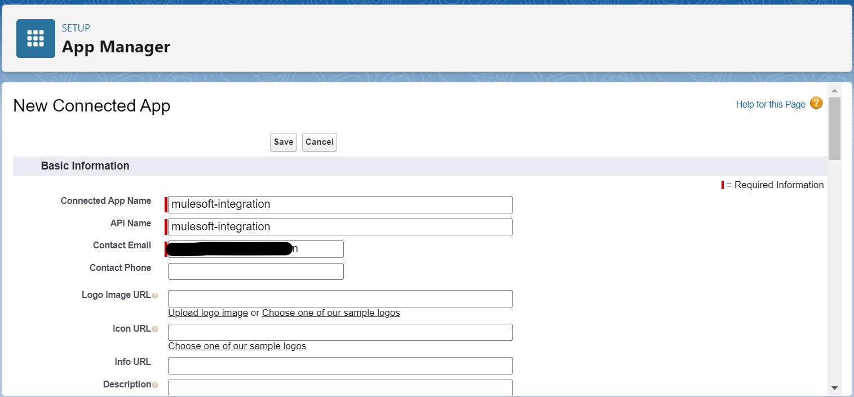
Task: Choose sample logos link under Logo Image URL
Action: pos(331,313)
